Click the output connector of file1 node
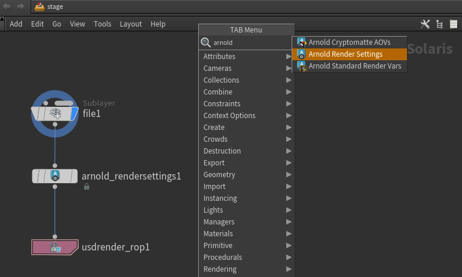Image resolution: width=462 pixels, height=277 pixels. 55,125
